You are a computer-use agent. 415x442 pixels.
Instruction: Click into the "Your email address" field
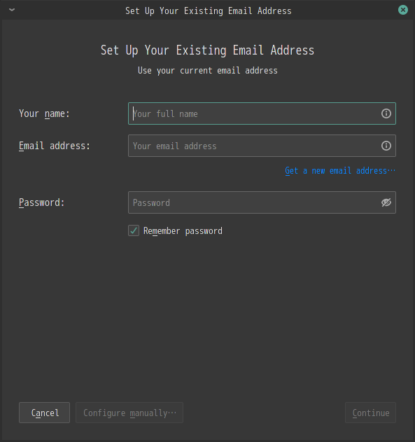pos(262,146)
